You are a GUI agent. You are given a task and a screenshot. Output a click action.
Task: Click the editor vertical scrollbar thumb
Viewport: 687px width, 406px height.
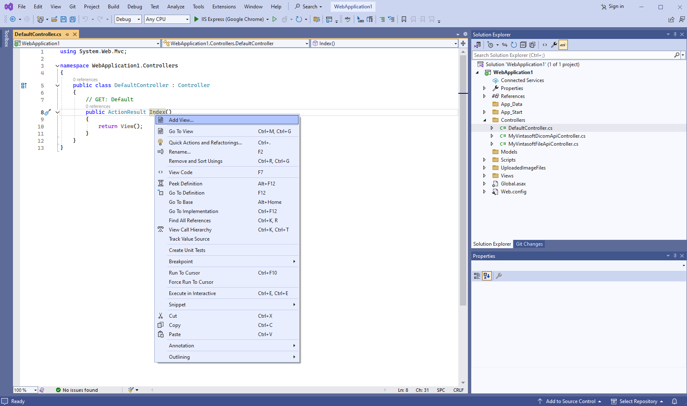[463, 180]
